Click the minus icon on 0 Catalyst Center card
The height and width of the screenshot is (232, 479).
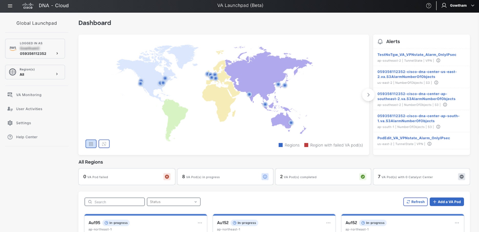[462, 177]
